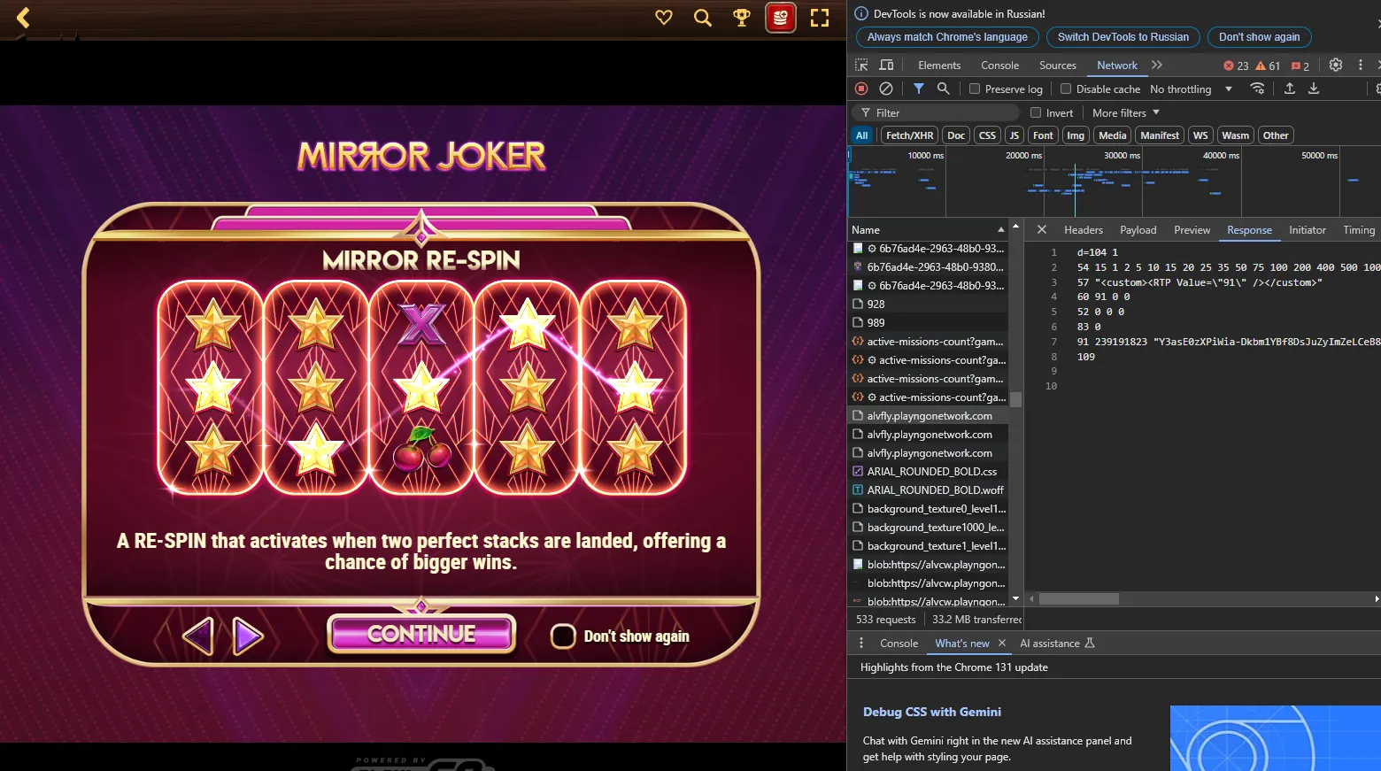This screenshot has width=1381, height=771.
Task: Open the Payload tab of request
Action: pos(1138,230)
